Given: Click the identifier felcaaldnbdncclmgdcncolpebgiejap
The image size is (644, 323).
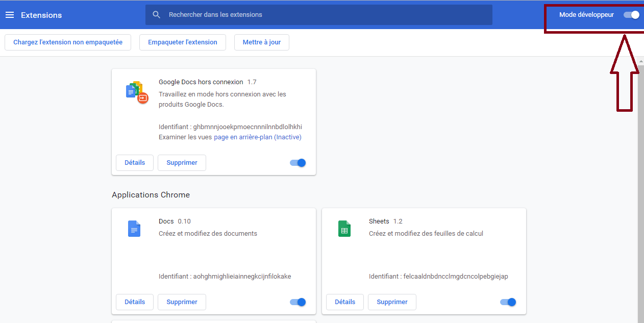Looking at the screenshot, I should pyautogui.click(x=456, y=277).
